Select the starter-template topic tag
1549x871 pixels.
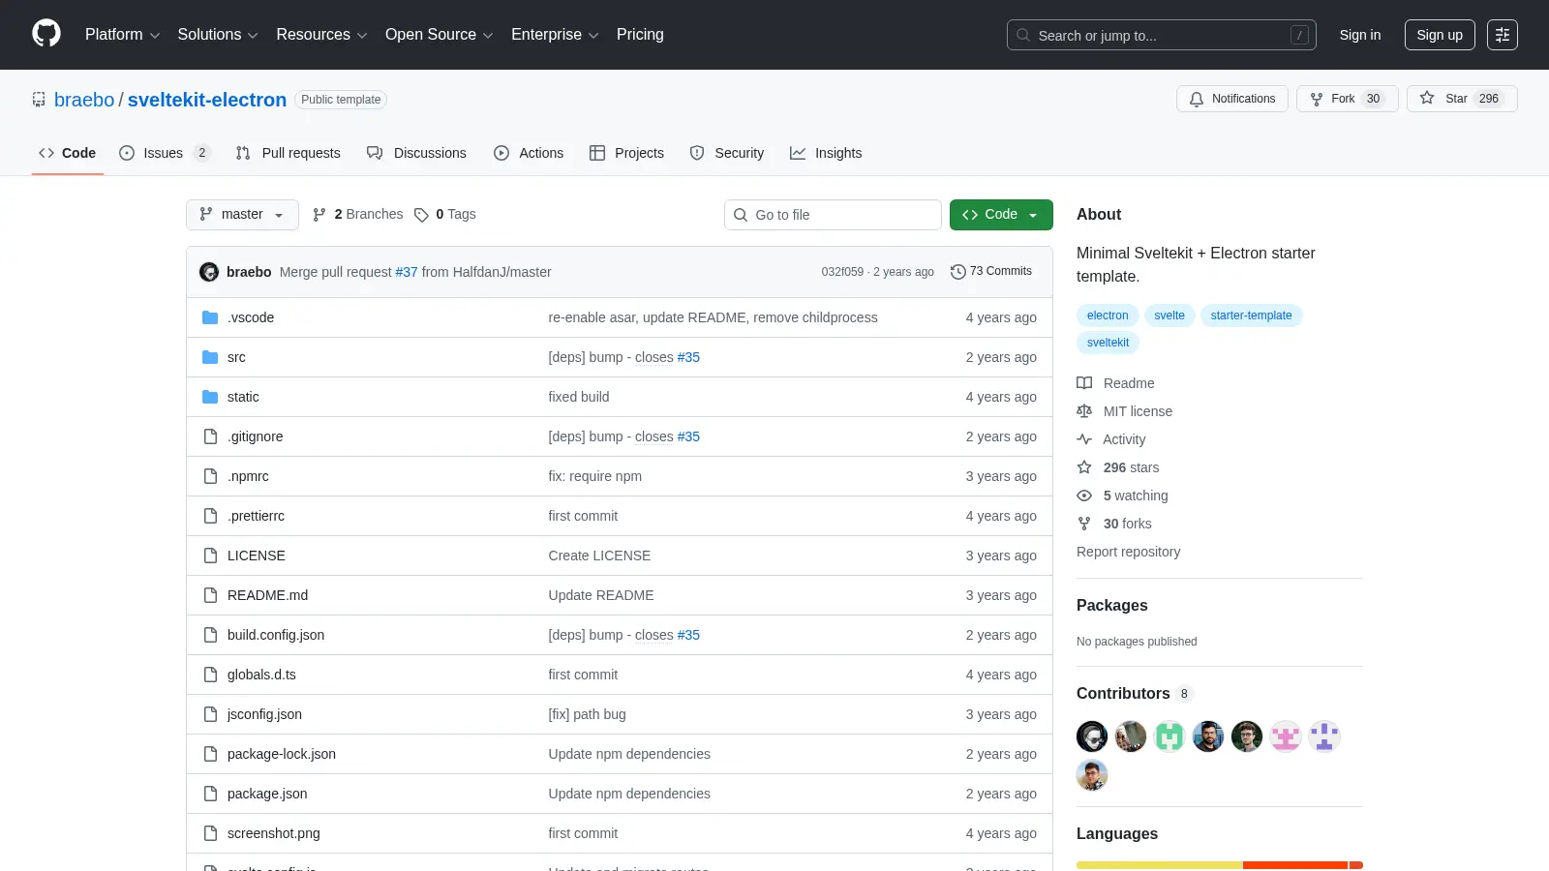click(x=1251, y=315)
